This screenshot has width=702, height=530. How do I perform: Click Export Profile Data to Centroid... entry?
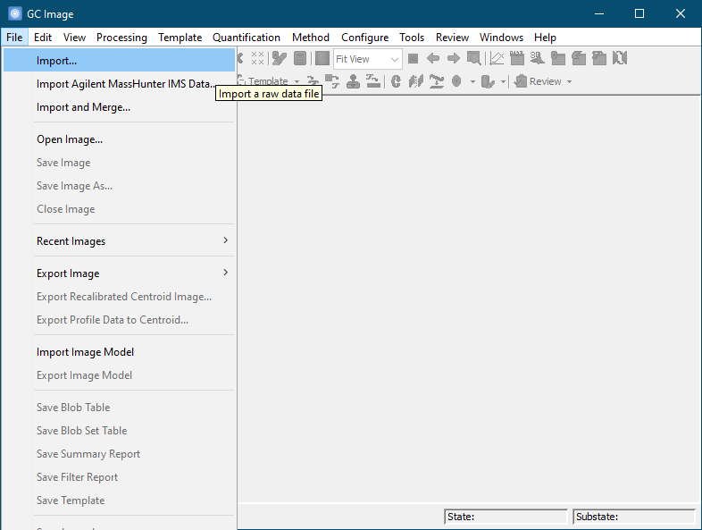tap(119, 320)
